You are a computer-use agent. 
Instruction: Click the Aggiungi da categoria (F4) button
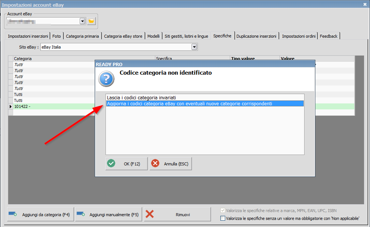point(40,214)
